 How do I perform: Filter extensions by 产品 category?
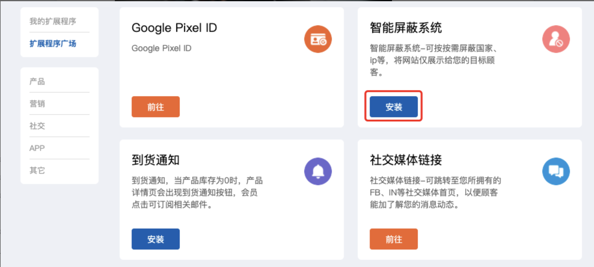(37, 81)
